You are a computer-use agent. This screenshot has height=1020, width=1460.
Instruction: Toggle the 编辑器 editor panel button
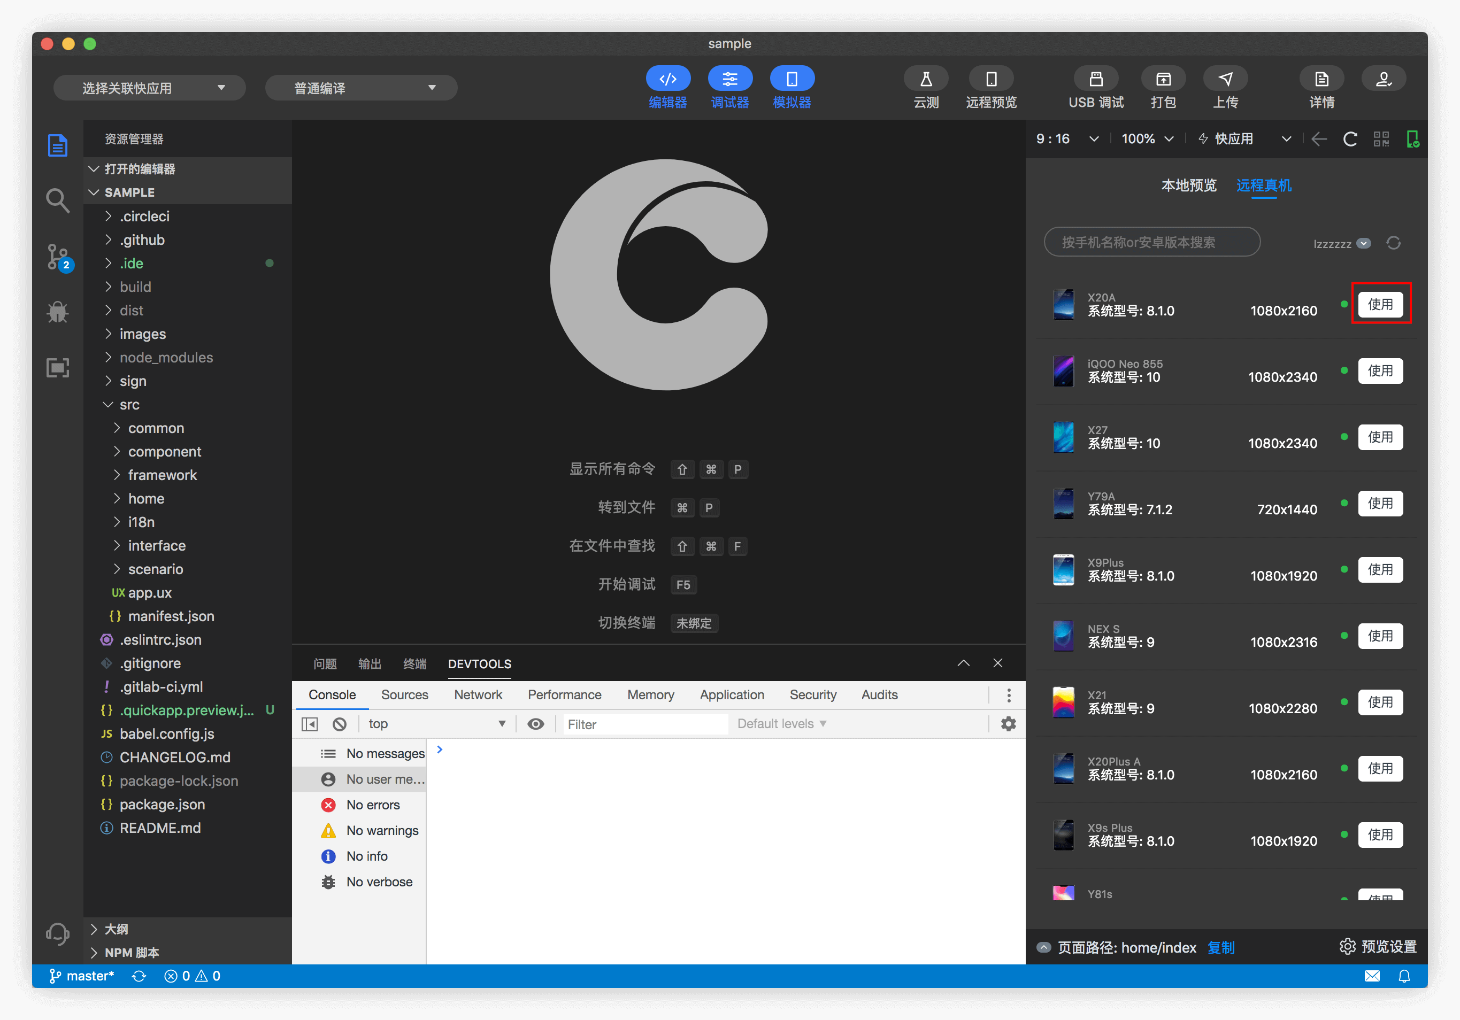pos(667,80)
